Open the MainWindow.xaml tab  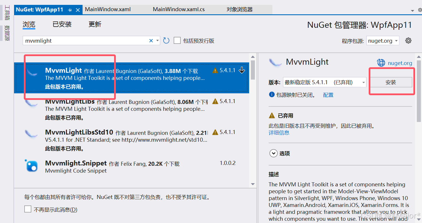coord(108,9)
